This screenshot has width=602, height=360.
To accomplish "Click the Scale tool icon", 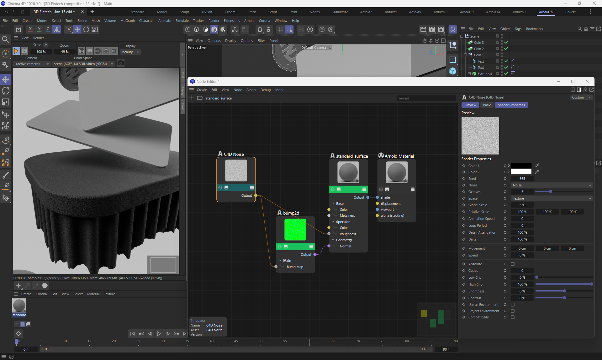I will 6,103.
